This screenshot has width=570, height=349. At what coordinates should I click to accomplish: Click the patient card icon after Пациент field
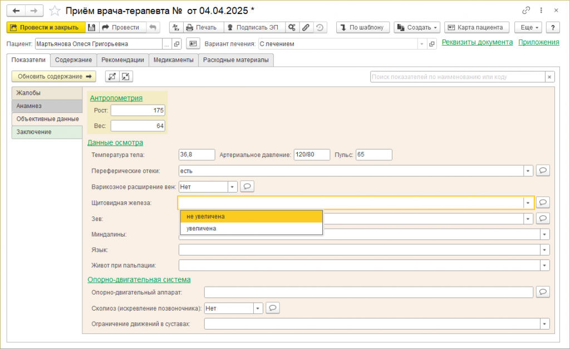tap(193, 43)
